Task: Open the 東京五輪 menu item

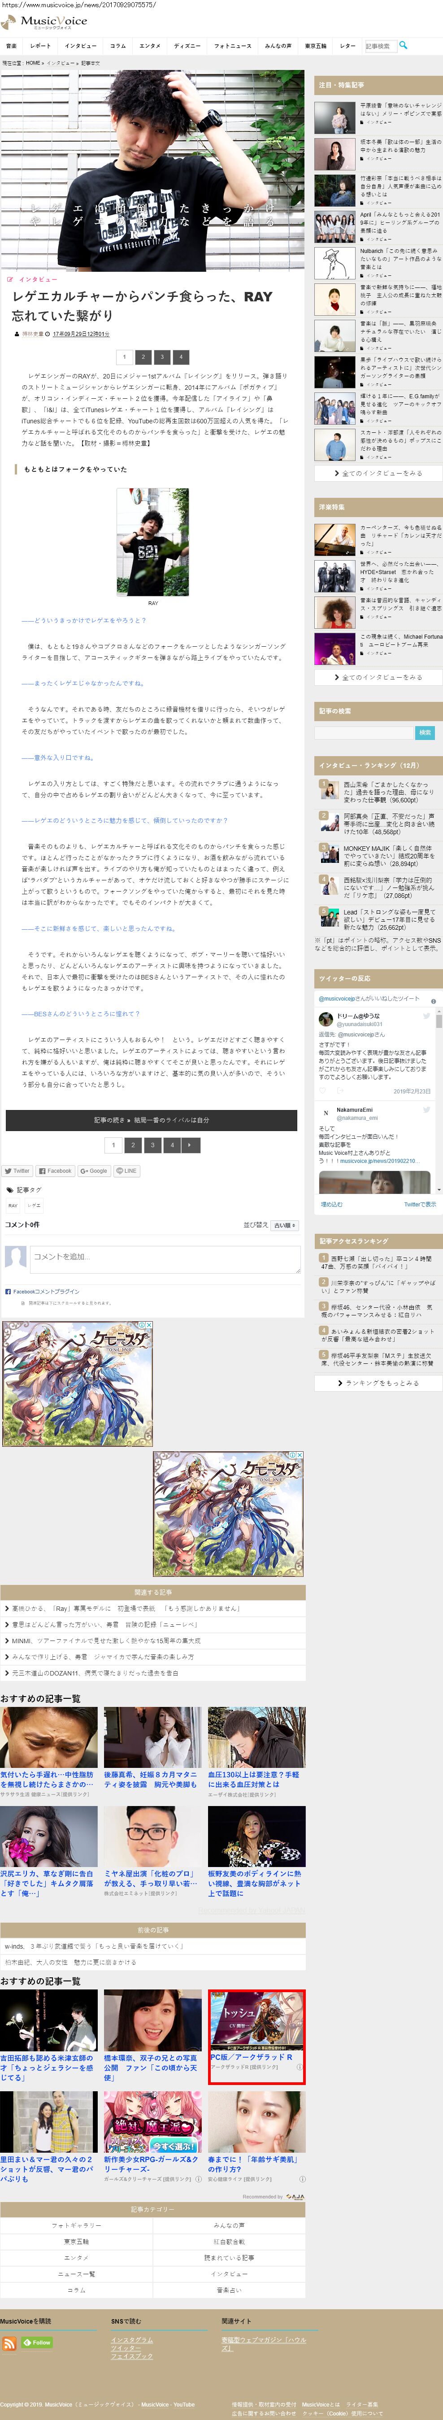Action: [316, 45]
